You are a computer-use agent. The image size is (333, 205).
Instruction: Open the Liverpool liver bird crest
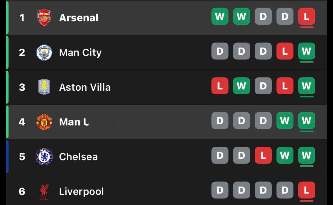[x=44, y=192]
